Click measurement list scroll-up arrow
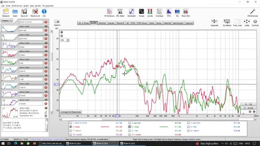 pyautogui.click(x=52, y=32)
